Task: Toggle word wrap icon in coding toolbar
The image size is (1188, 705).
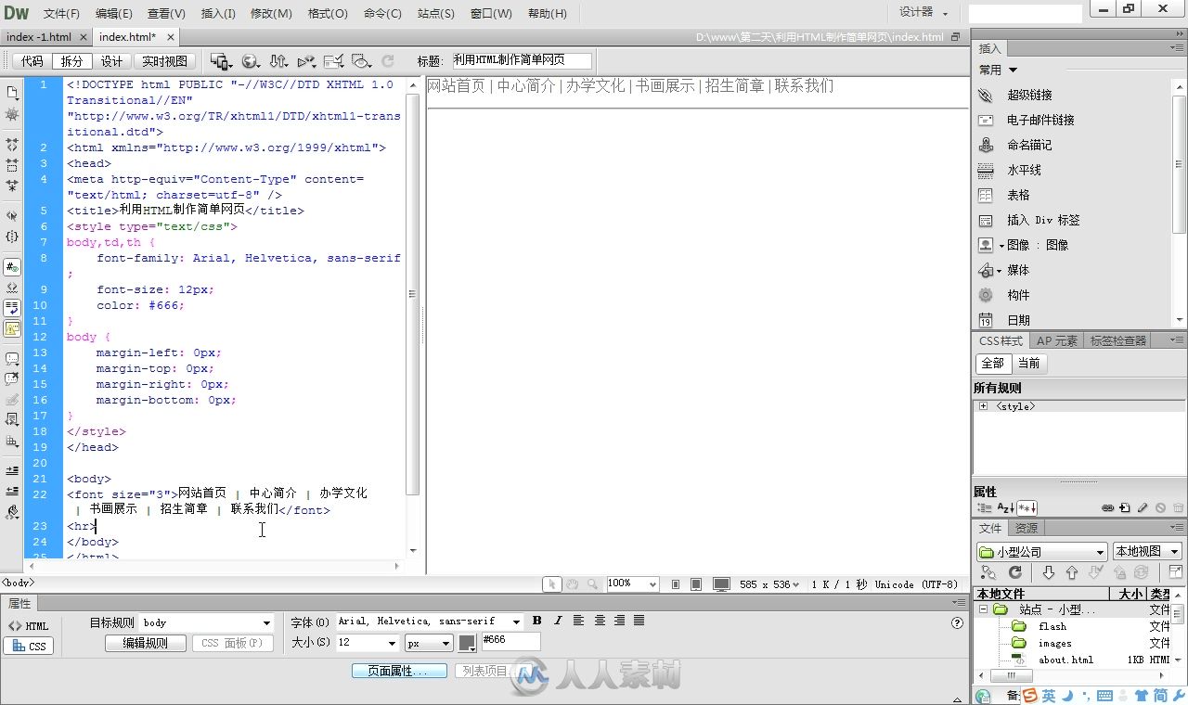Action: coord(12,308)
